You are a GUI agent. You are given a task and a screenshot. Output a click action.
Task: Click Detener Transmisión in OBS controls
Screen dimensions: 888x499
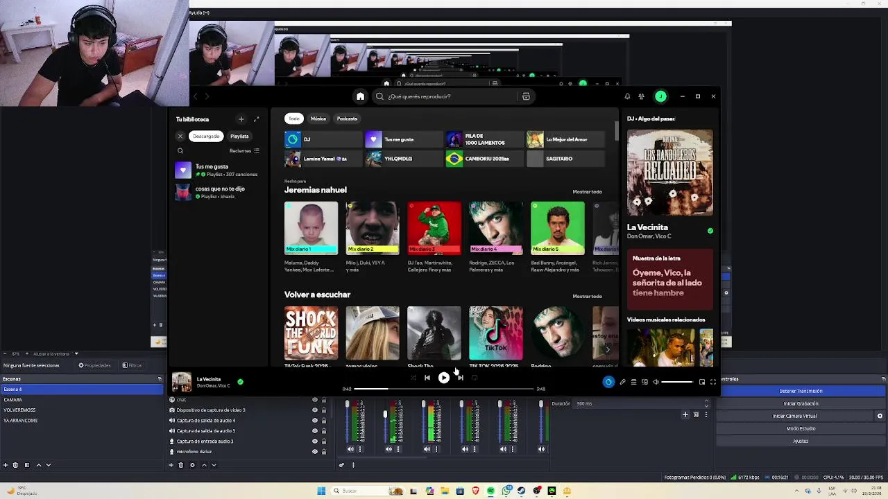pyautogui.click(x=801, y=391)
